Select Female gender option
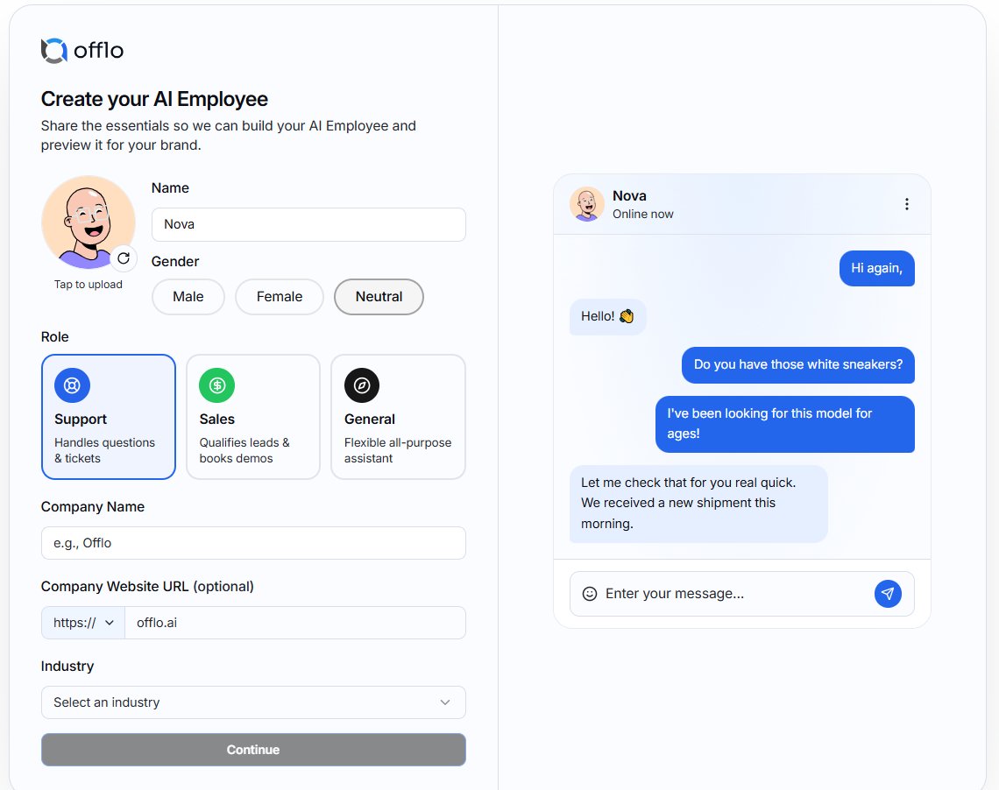The width and height of the screenshot is (999, 790). pos(280,297)
